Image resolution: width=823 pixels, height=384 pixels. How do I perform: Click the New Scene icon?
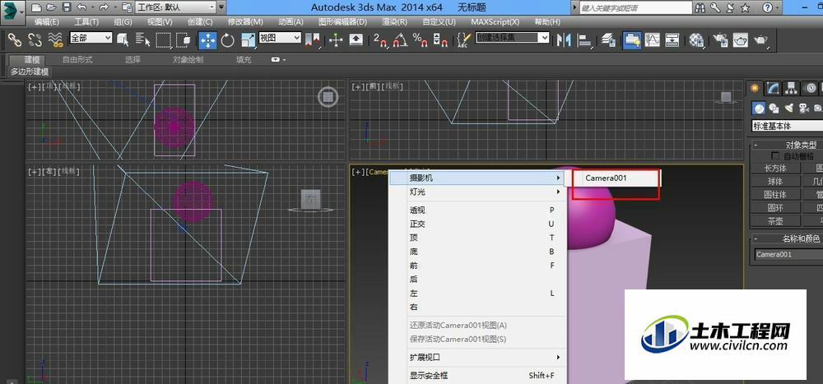point(35,7)
